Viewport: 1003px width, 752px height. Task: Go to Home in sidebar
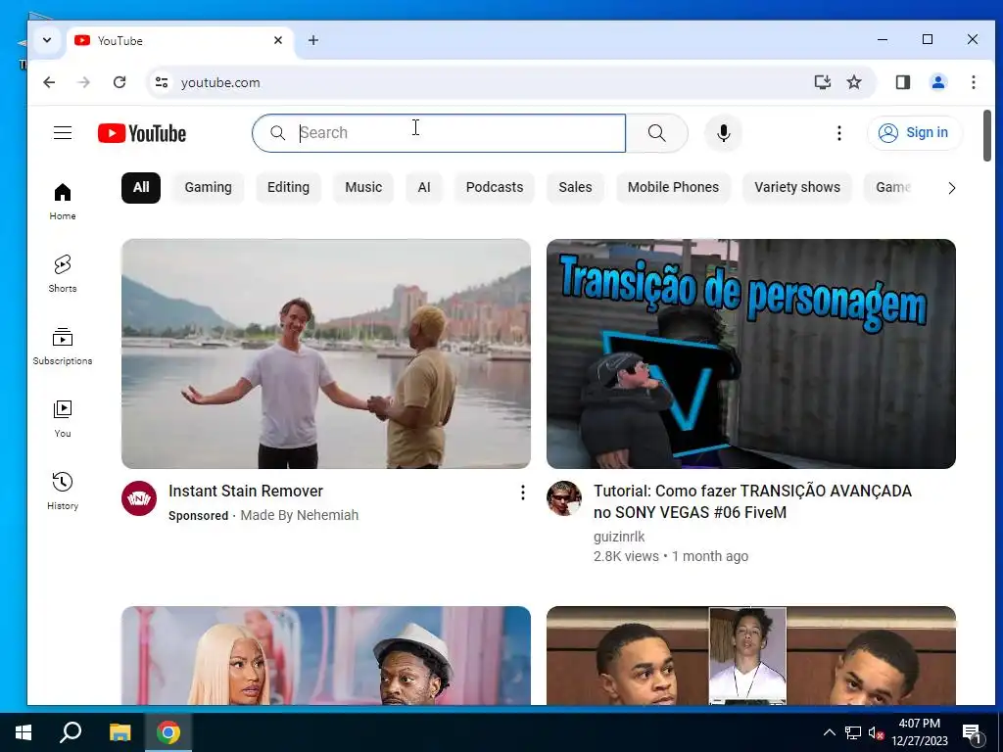tap(63, 202)
